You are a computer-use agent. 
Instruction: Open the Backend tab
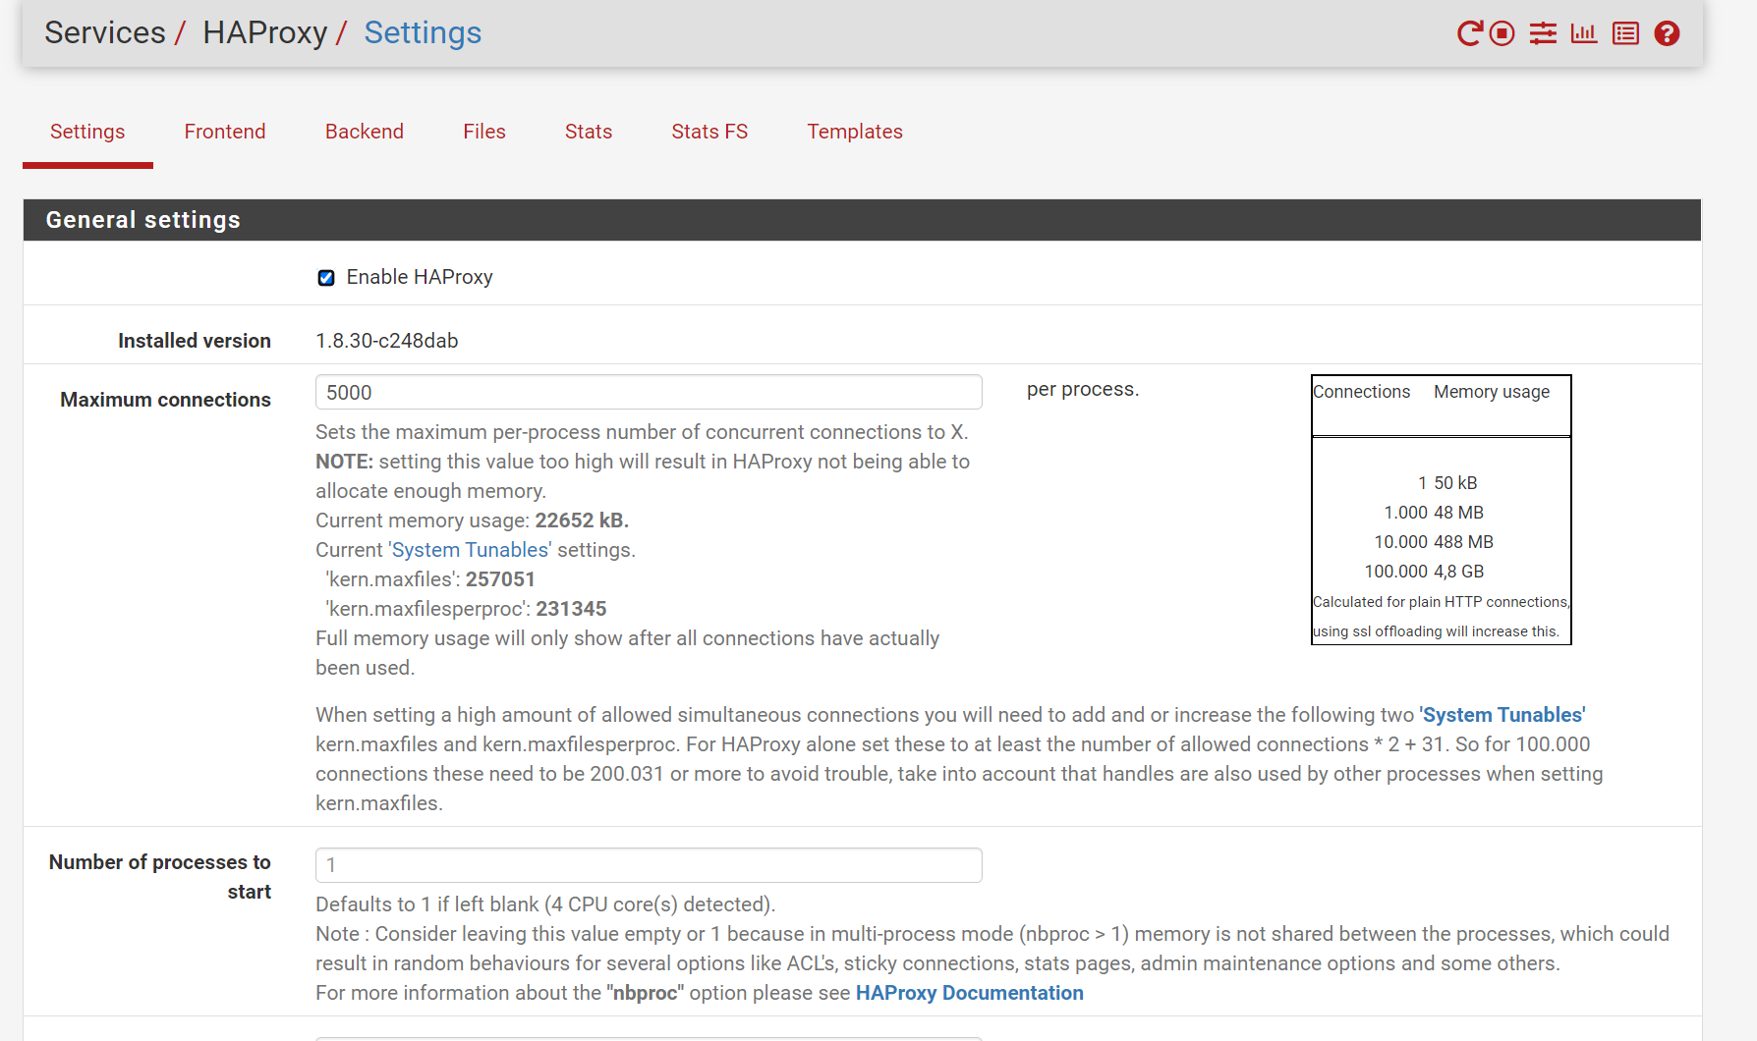point(365,132)
